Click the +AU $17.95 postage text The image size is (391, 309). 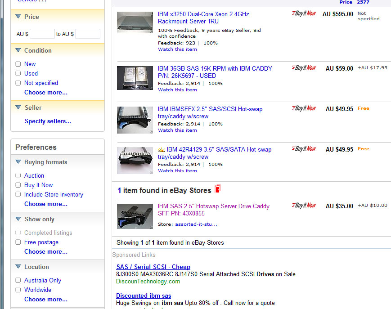[x=373, y=68]
